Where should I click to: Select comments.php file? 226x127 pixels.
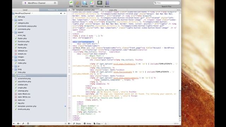pos(24,29)
